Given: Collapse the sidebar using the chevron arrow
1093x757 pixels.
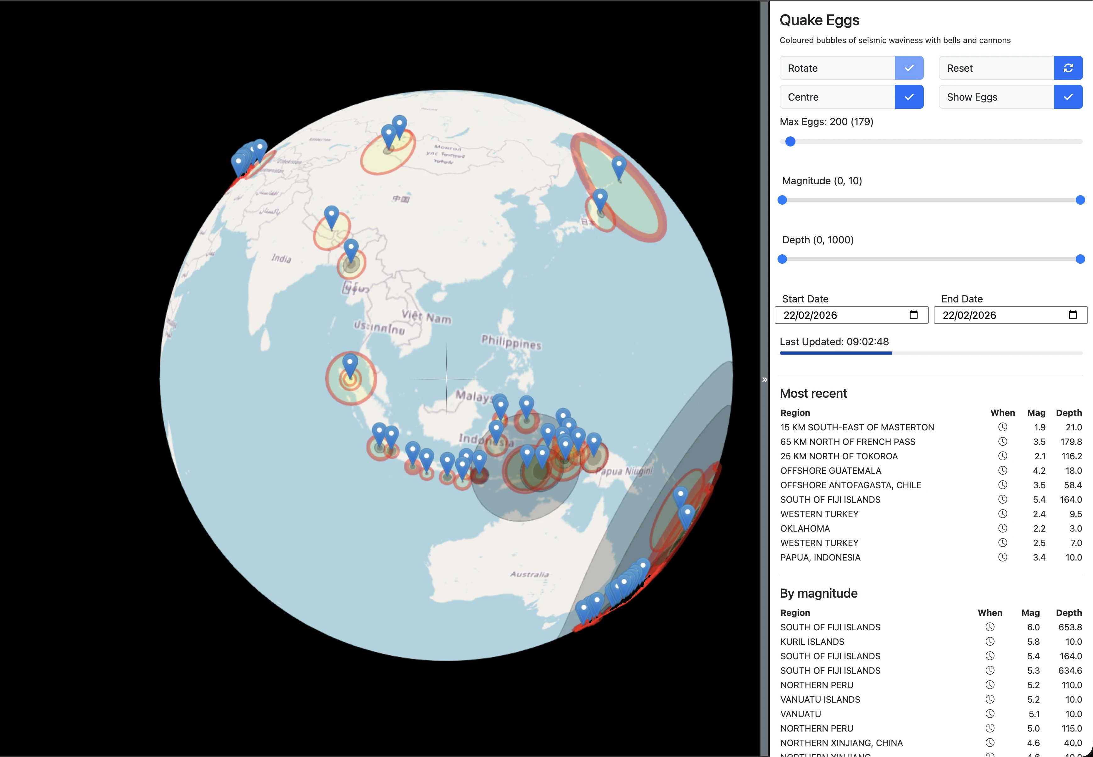Looking at the screenshot, I should coord(764,379).
